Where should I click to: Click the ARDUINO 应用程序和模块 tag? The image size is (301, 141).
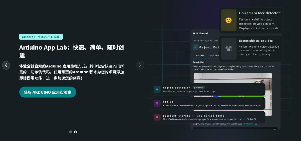click(41, 37)
